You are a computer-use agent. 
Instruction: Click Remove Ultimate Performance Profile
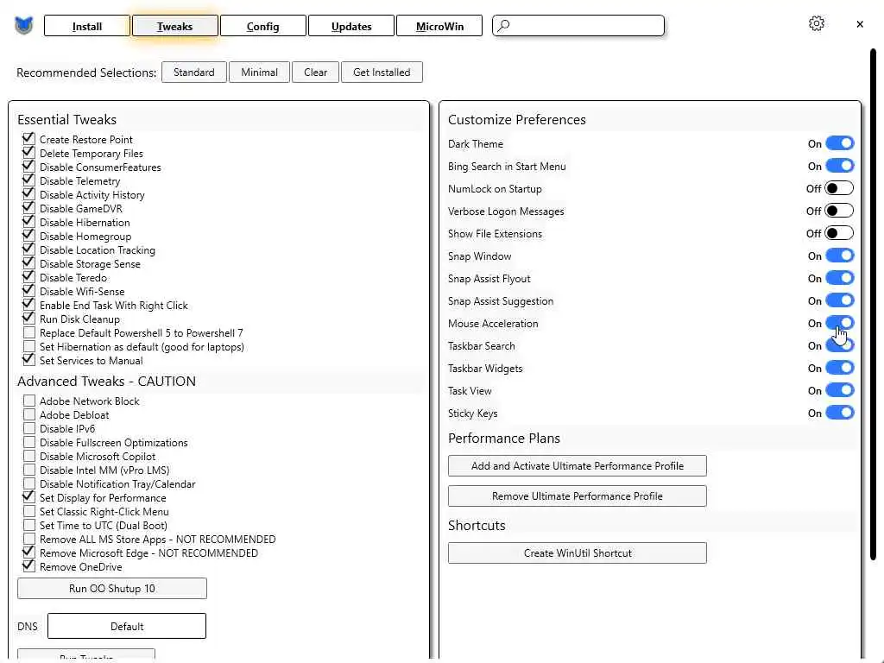(x=578, y=496)
